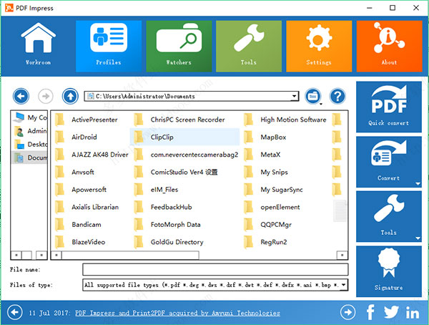Open the help question mark icon
This screenshot has height=325, width=429.
[x=337, y=96]
